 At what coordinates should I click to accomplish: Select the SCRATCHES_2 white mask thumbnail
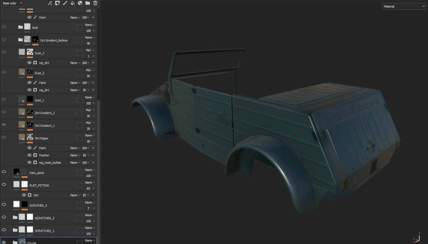coord(30,217)
